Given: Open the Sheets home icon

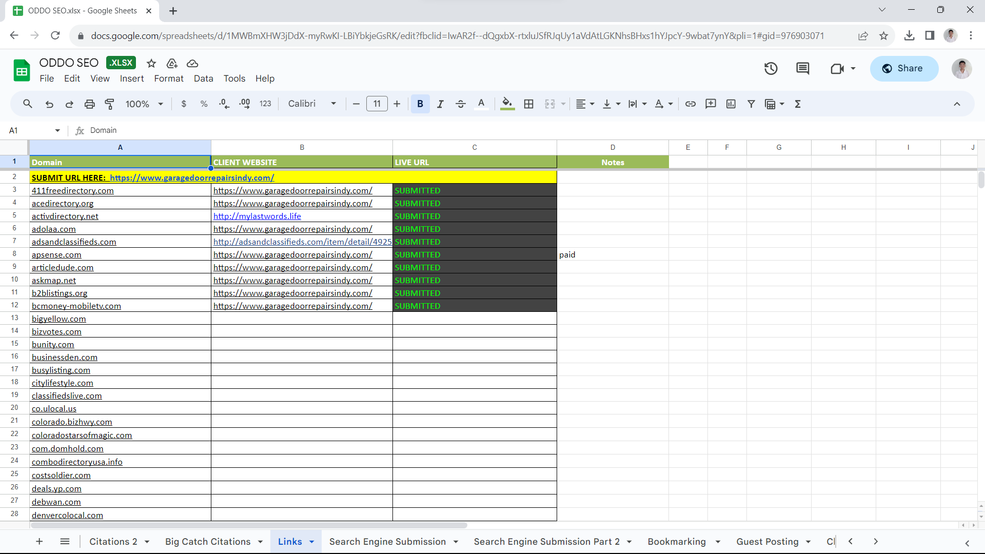Looking at the screenshot, I should click(x=22, y=70).
